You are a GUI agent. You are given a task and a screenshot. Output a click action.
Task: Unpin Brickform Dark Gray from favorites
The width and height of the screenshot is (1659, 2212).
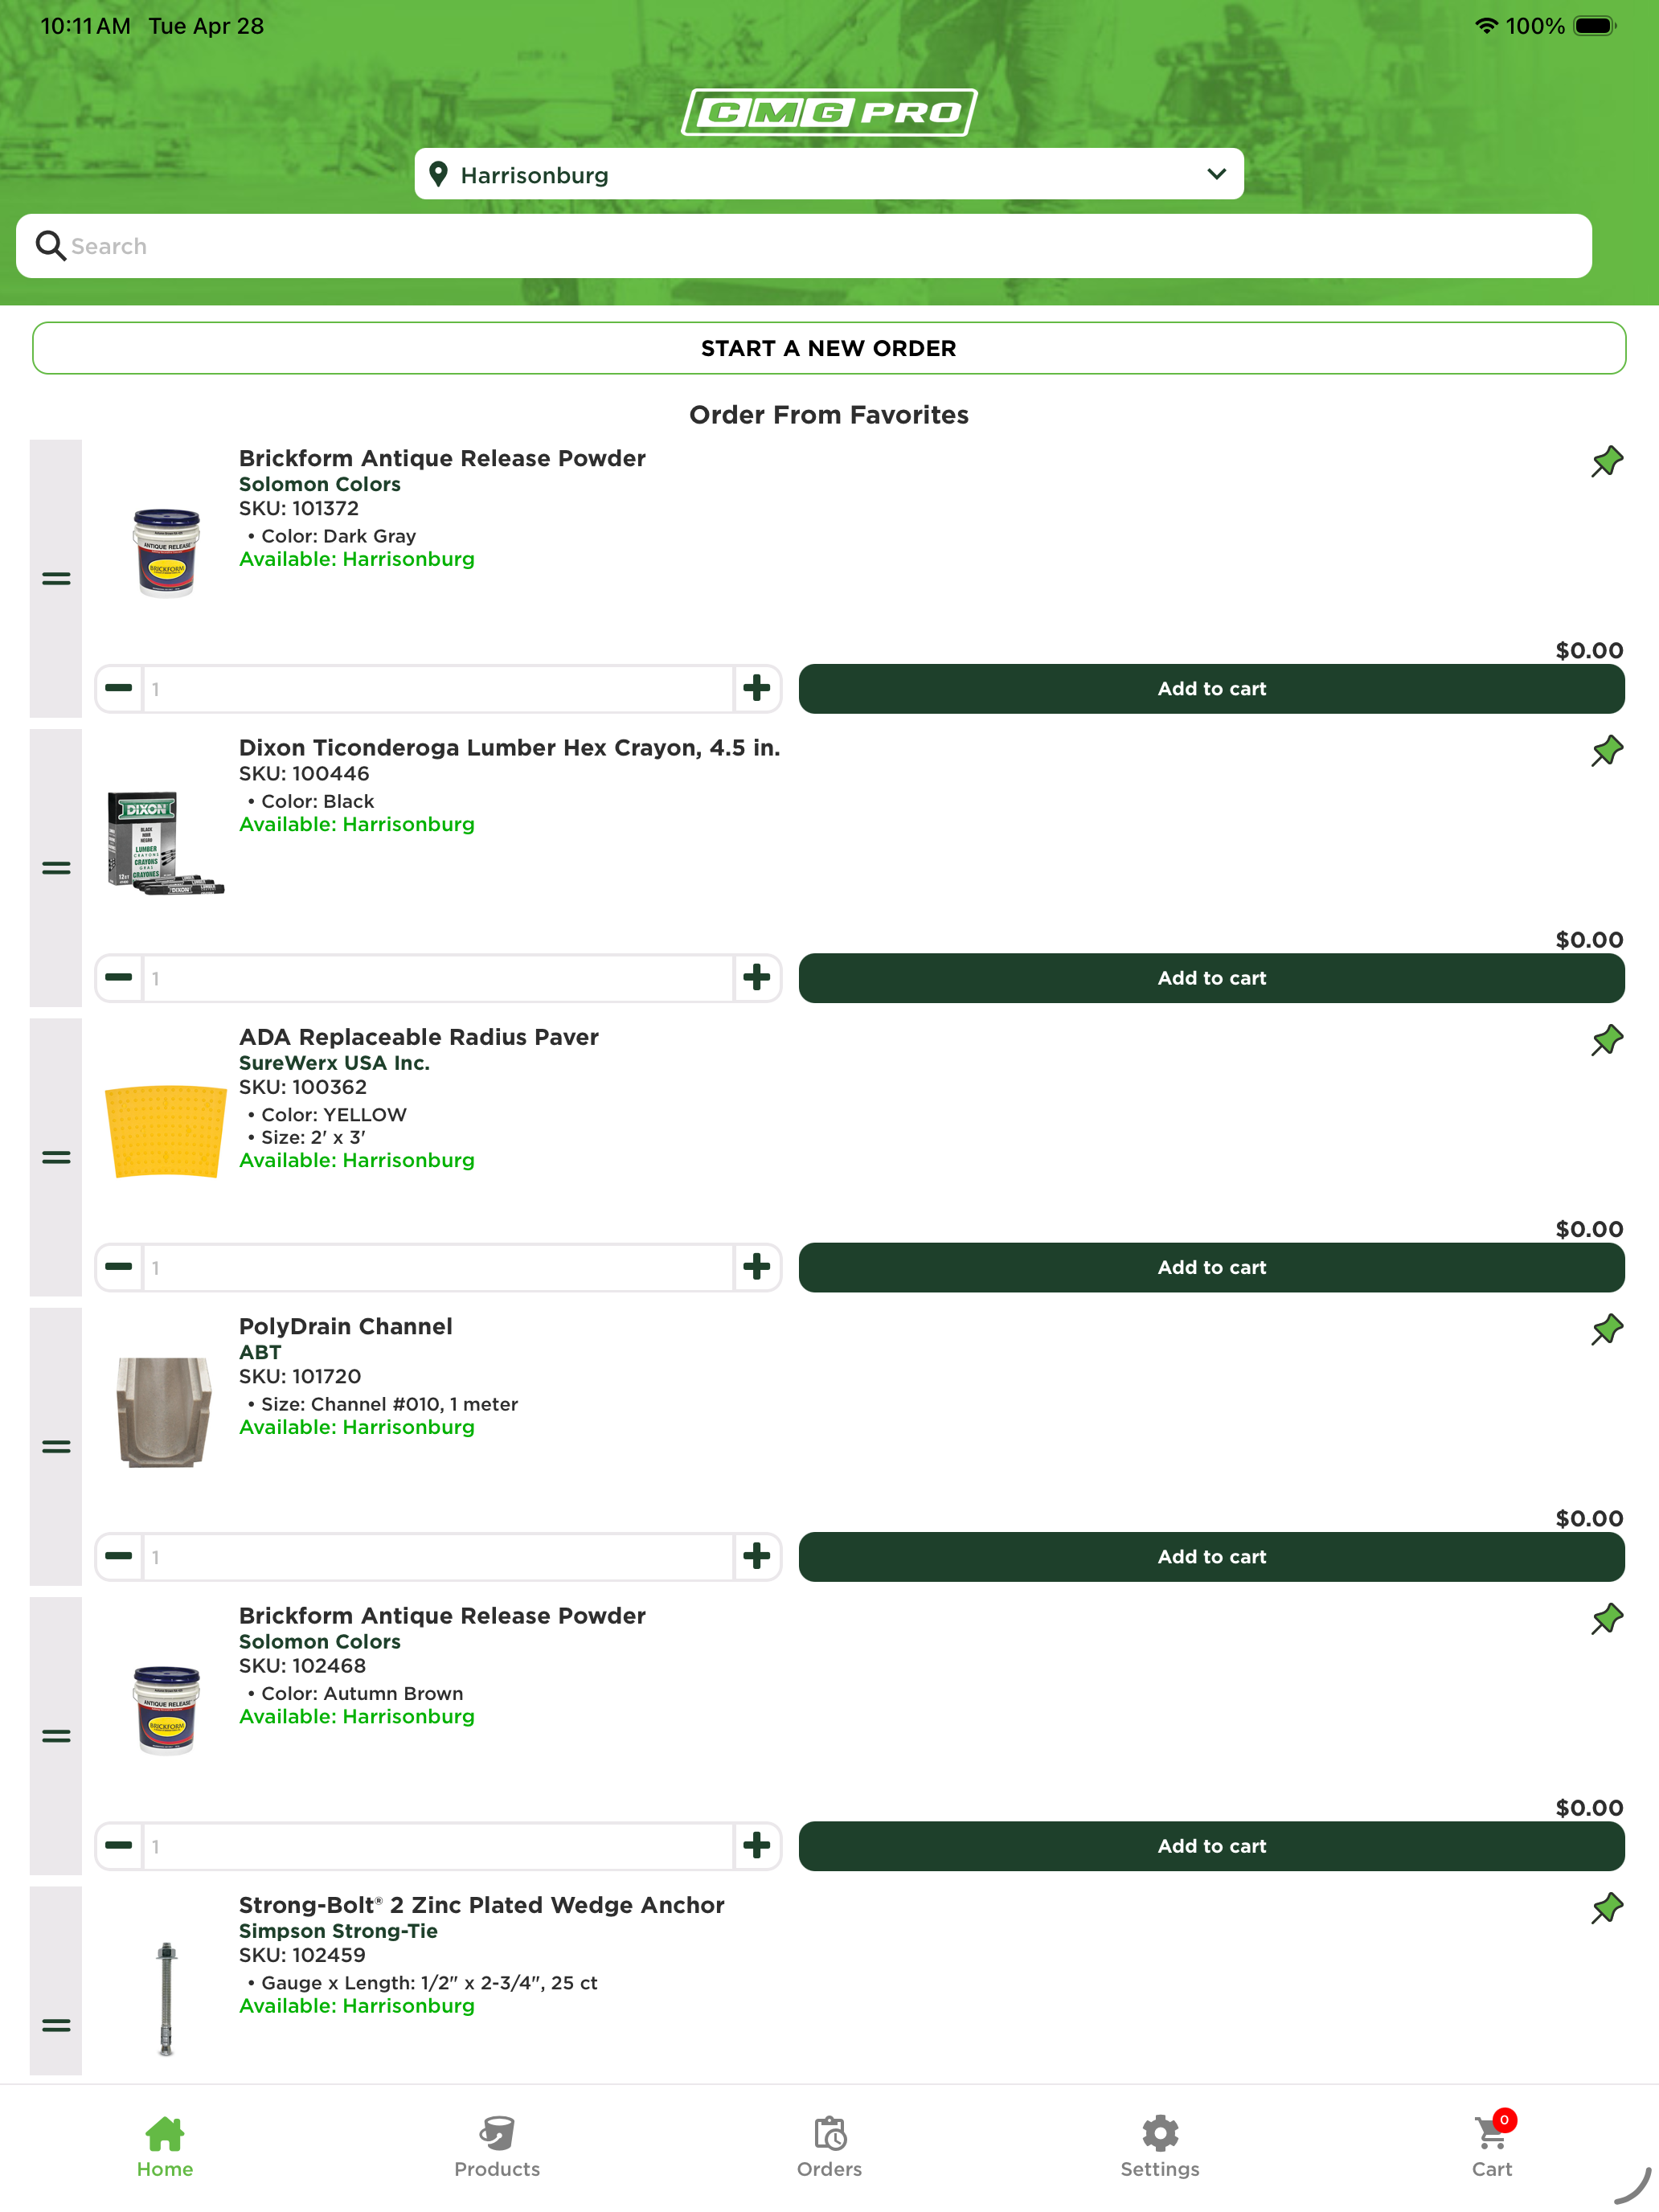pyautogui.click(x=1606, y=462)
